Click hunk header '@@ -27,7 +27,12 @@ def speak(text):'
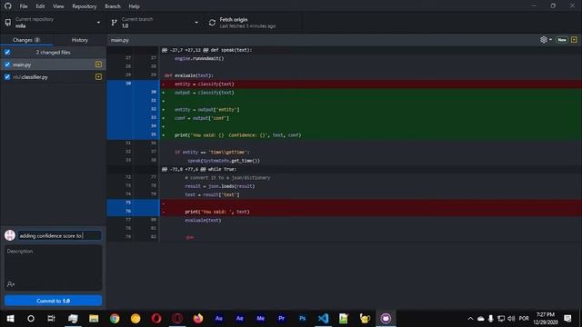582x327 pixels. (206, 50)
